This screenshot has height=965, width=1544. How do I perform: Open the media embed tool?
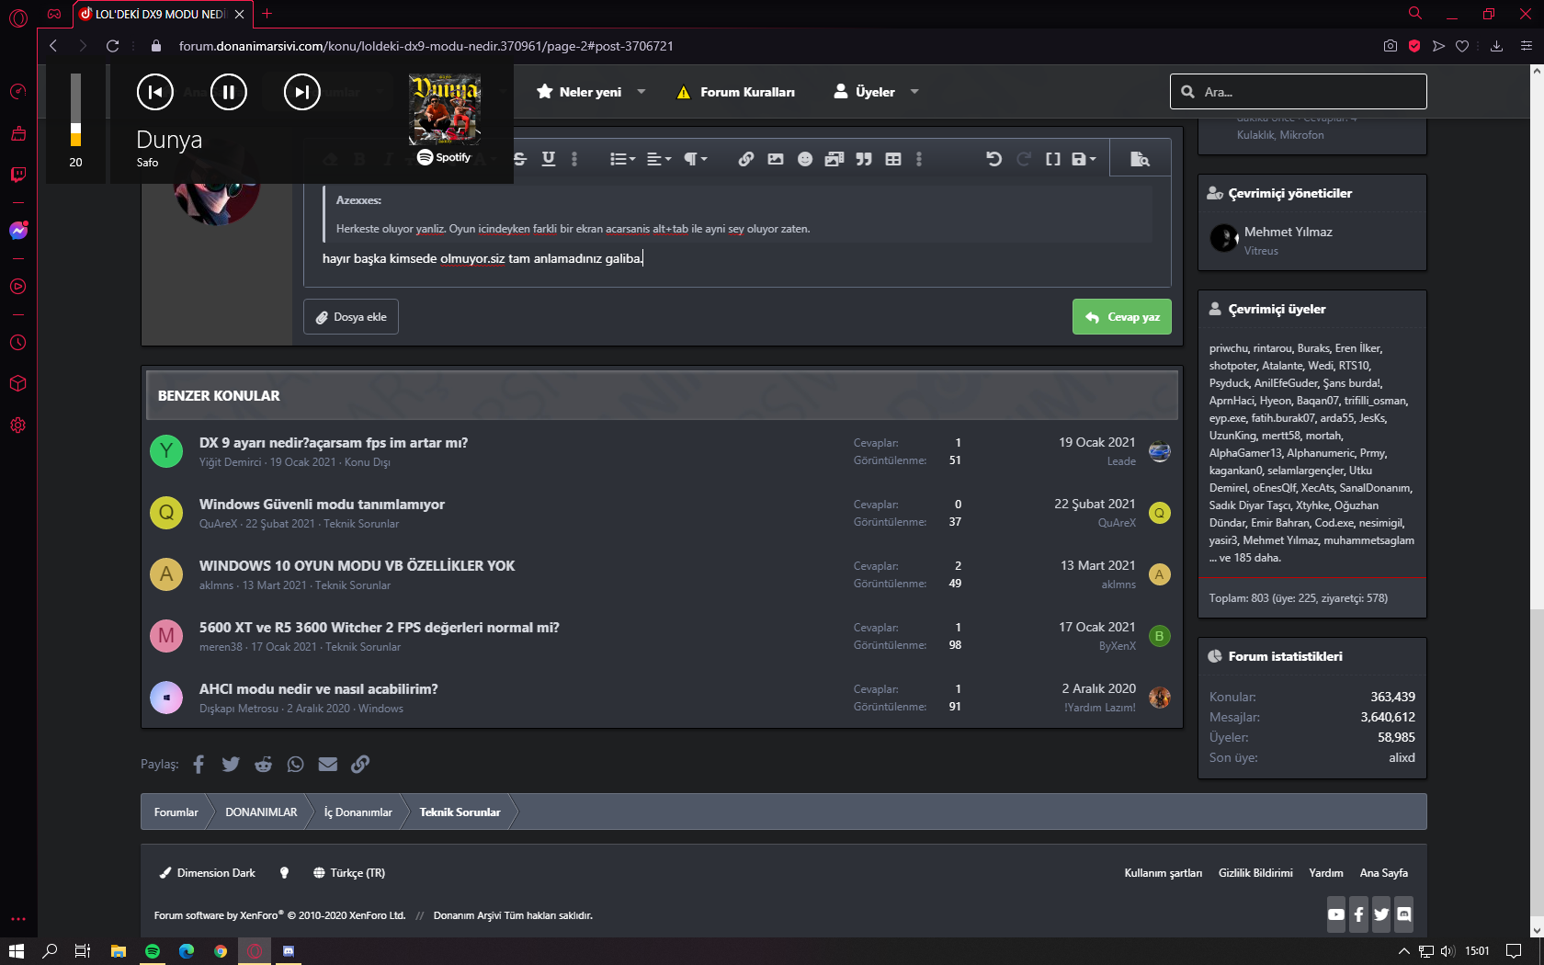[x=834, y=159]
